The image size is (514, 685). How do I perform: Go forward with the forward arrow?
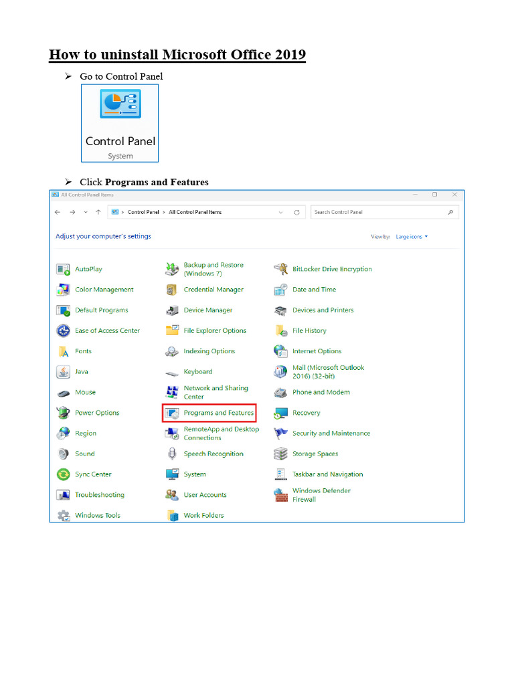point(72,212)
